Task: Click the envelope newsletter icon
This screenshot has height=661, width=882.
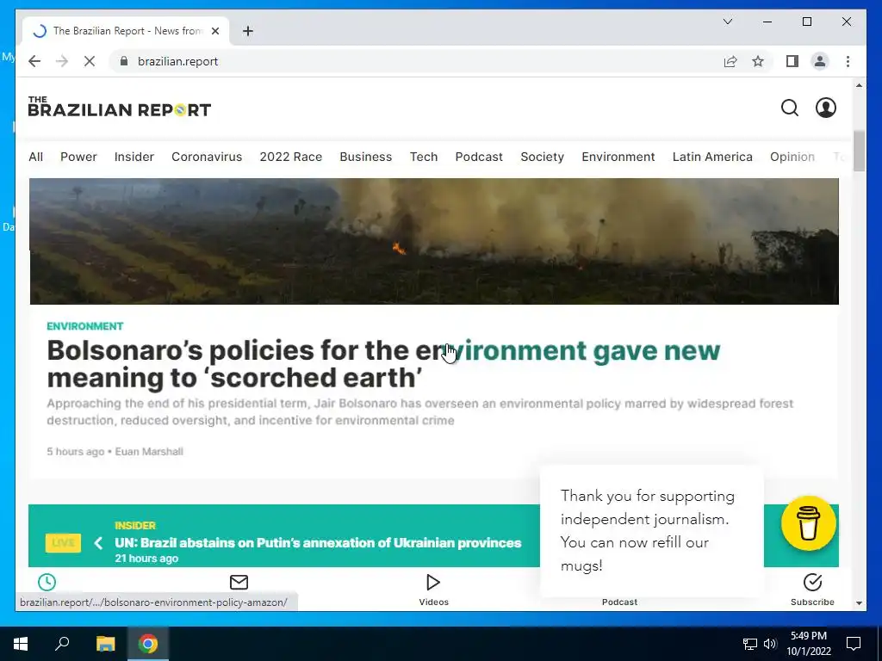Action: click(239, 583)
